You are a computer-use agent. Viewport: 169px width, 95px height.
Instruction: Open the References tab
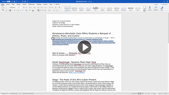point(31,4)
